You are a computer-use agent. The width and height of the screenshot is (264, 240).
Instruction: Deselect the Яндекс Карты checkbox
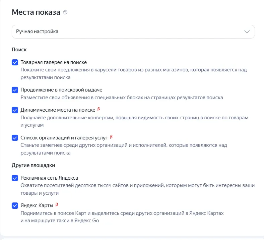pyautogui.click(x=15, y=205)
